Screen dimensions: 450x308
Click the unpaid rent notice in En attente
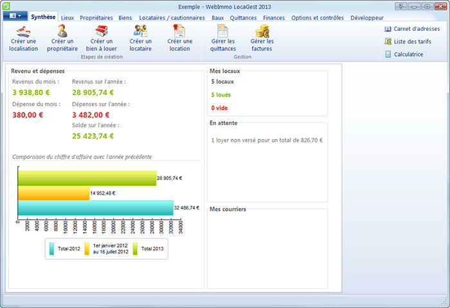pos(266,140)
